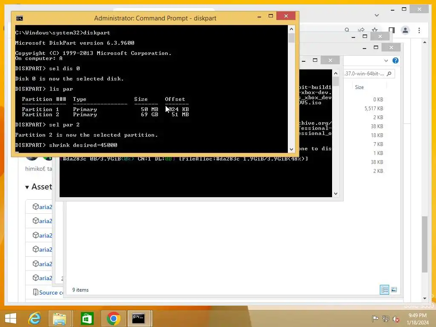Expand the File Explorer ribbon chevron

pyautogui.click(x=386, y=60)
